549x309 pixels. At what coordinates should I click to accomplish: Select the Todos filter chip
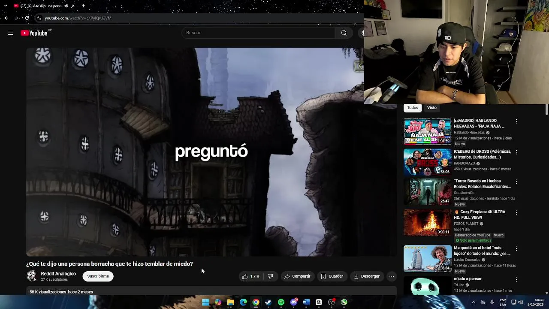413,108
